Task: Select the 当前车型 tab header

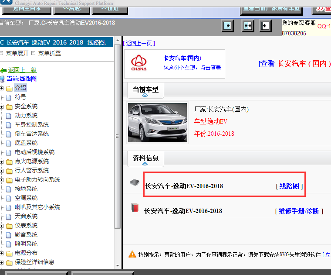Action: pos(145,90)
